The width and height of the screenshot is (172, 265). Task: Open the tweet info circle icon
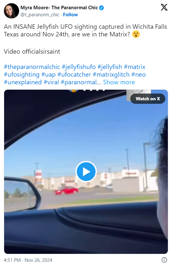pos(164,260)
